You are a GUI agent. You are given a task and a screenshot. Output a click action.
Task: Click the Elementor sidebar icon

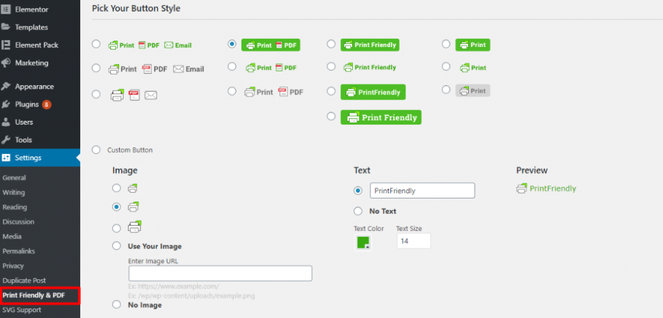6,10
